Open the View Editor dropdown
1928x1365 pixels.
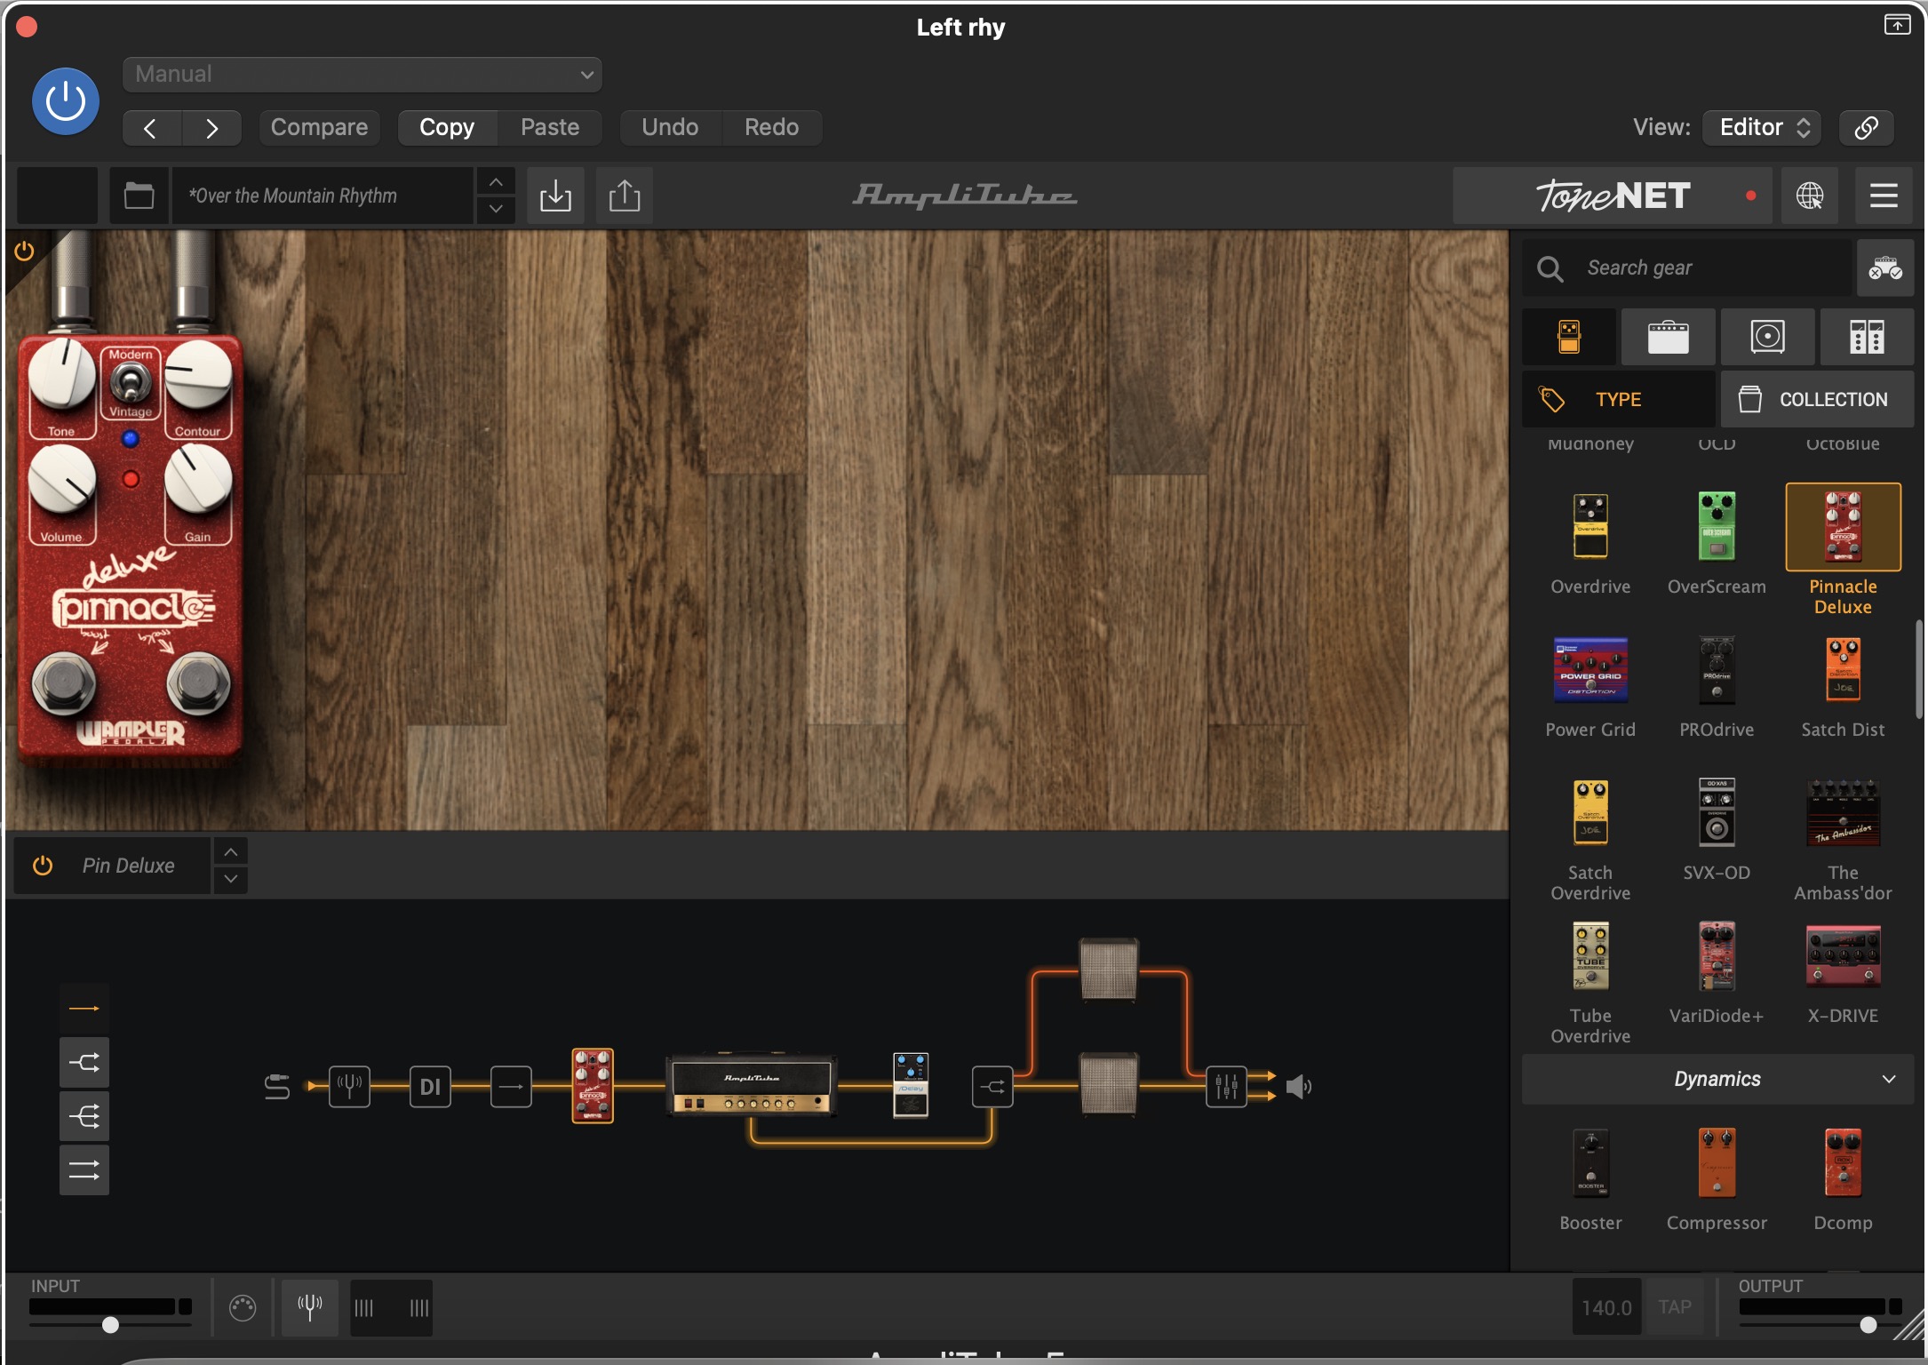[x=1762, y=127]
